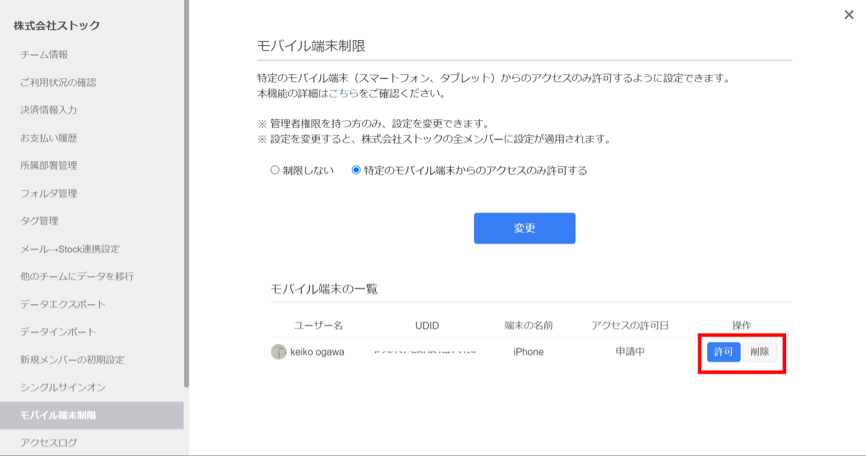Open 所属部署管理 from the sidebar
Screen dimensions: 866x456
[49, 165]
